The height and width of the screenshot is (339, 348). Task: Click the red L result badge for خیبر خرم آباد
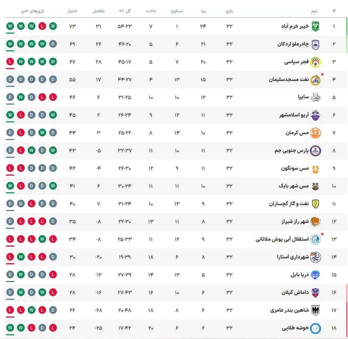[42, 26]
